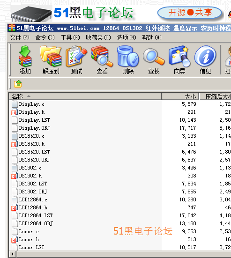Screen dimensions: 231x258
Task: Go up one folder level icon
Action: 18,84
